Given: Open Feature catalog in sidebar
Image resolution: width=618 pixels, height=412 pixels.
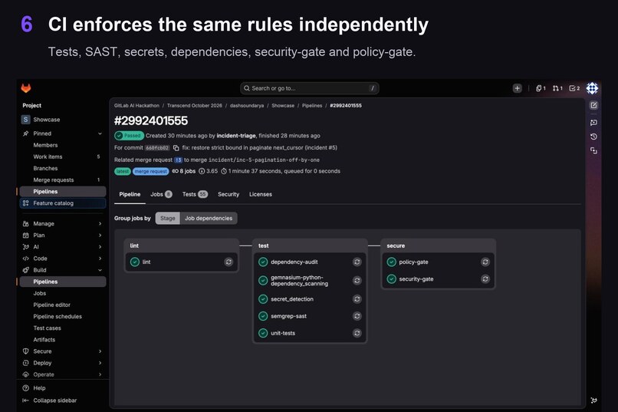Looking at the screenshot, I should coord(63,203).
